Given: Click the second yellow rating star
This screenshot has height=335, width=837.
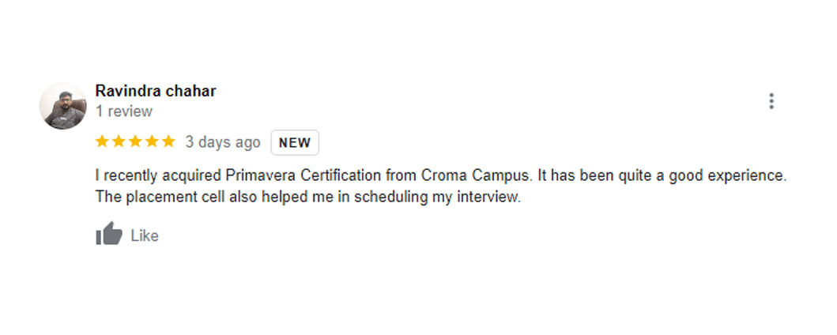Looking at the screenshot, I should click(119, 142).
